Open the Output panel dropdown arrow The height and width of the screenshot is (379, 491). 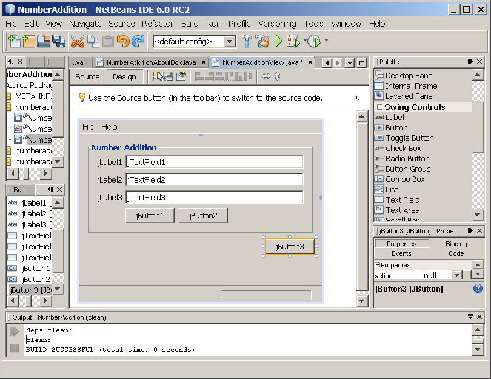(x=470, y=317)
